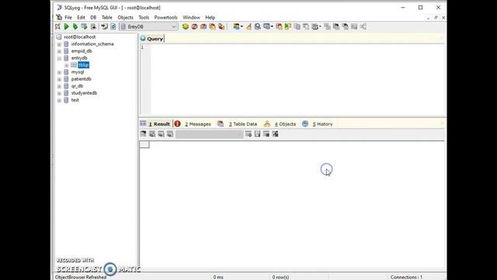
Task: Click the blue clock icon beside the History tab
Action: click(305, 124)
